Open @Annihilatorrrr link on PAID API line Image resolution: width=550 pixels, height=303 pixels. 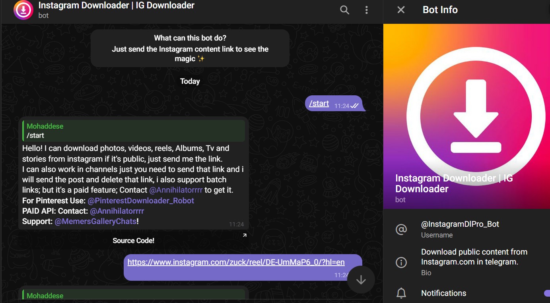click(117, 211)
